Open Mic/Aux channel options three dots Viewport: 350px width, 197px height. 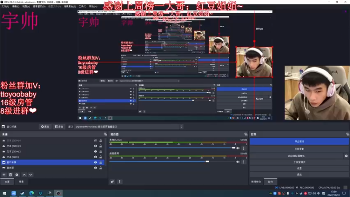click(244, 148)
